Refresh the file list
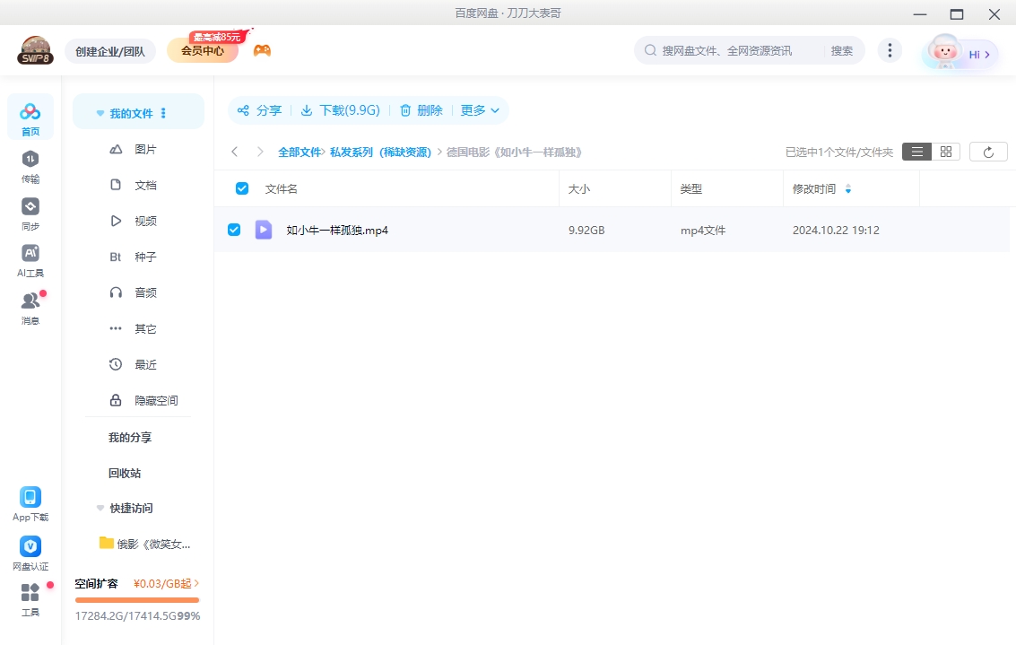The width and height of the screenshot is (1016, 645). [x=988, y=151]
